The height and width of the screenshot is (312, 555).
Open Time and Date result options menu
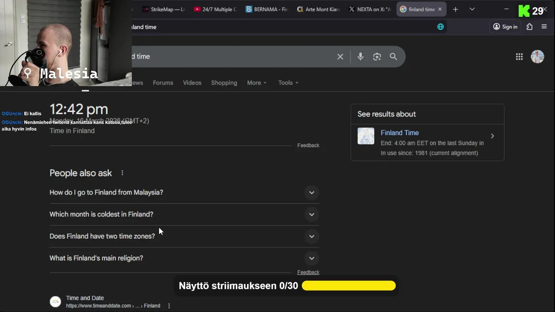coord(169,305)
